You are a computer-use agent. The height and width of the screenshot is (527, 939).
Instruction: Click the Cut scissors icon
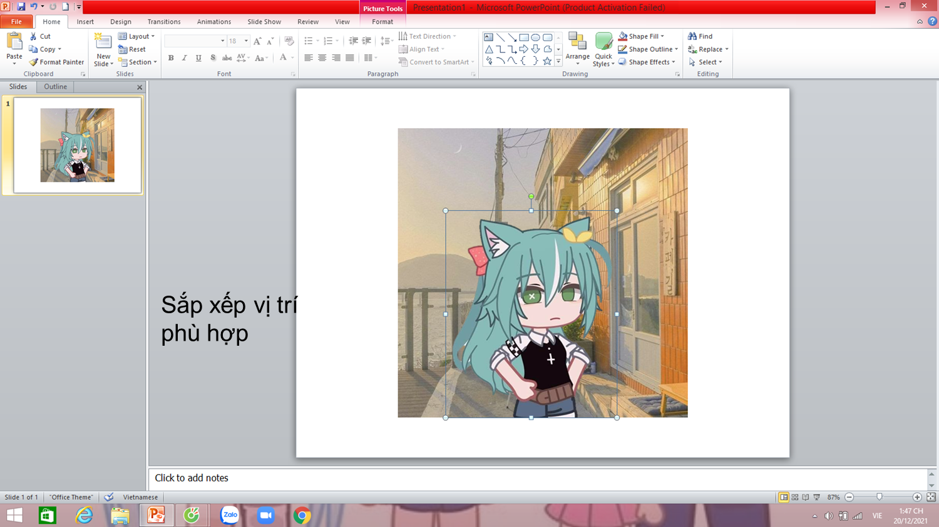[33, 36]
